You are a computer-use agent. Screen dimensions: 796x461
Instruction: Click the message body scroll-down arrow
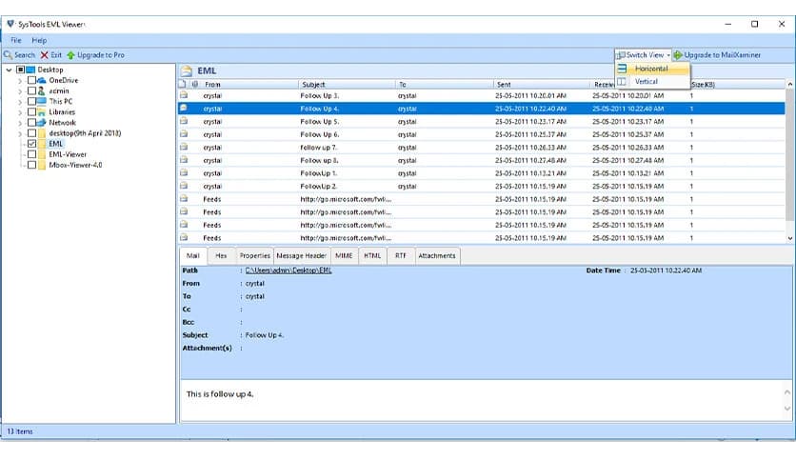tap(786, 409)
